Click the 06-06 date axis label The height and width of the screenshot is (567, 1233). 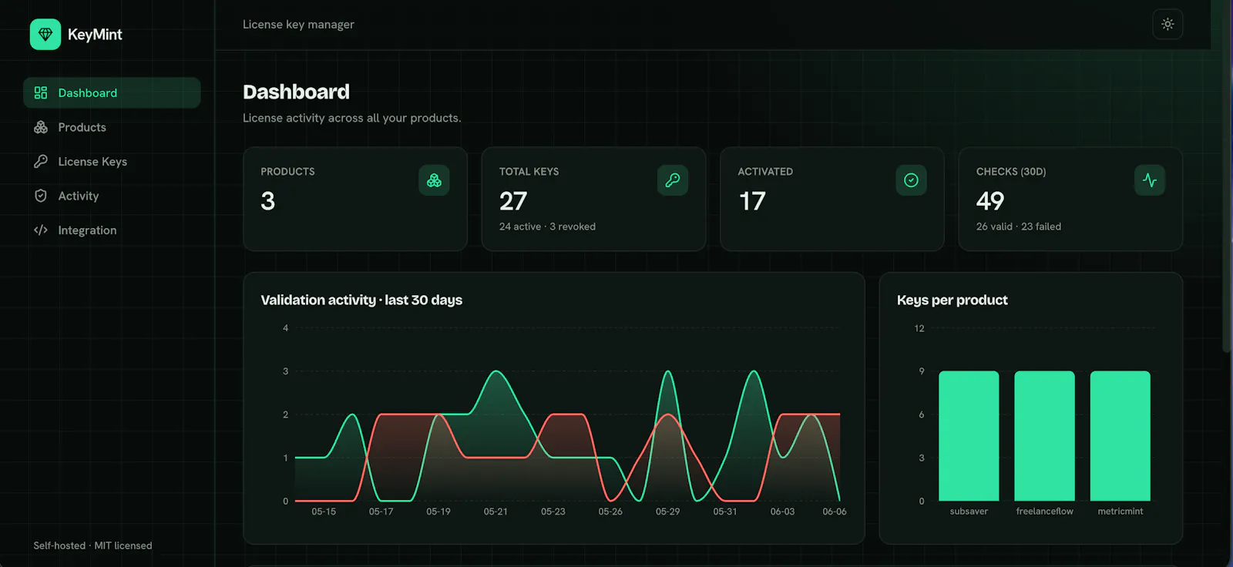click(x=835, y=512)
